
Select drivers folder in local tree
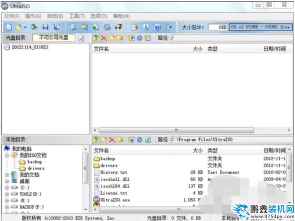[36, 168]
